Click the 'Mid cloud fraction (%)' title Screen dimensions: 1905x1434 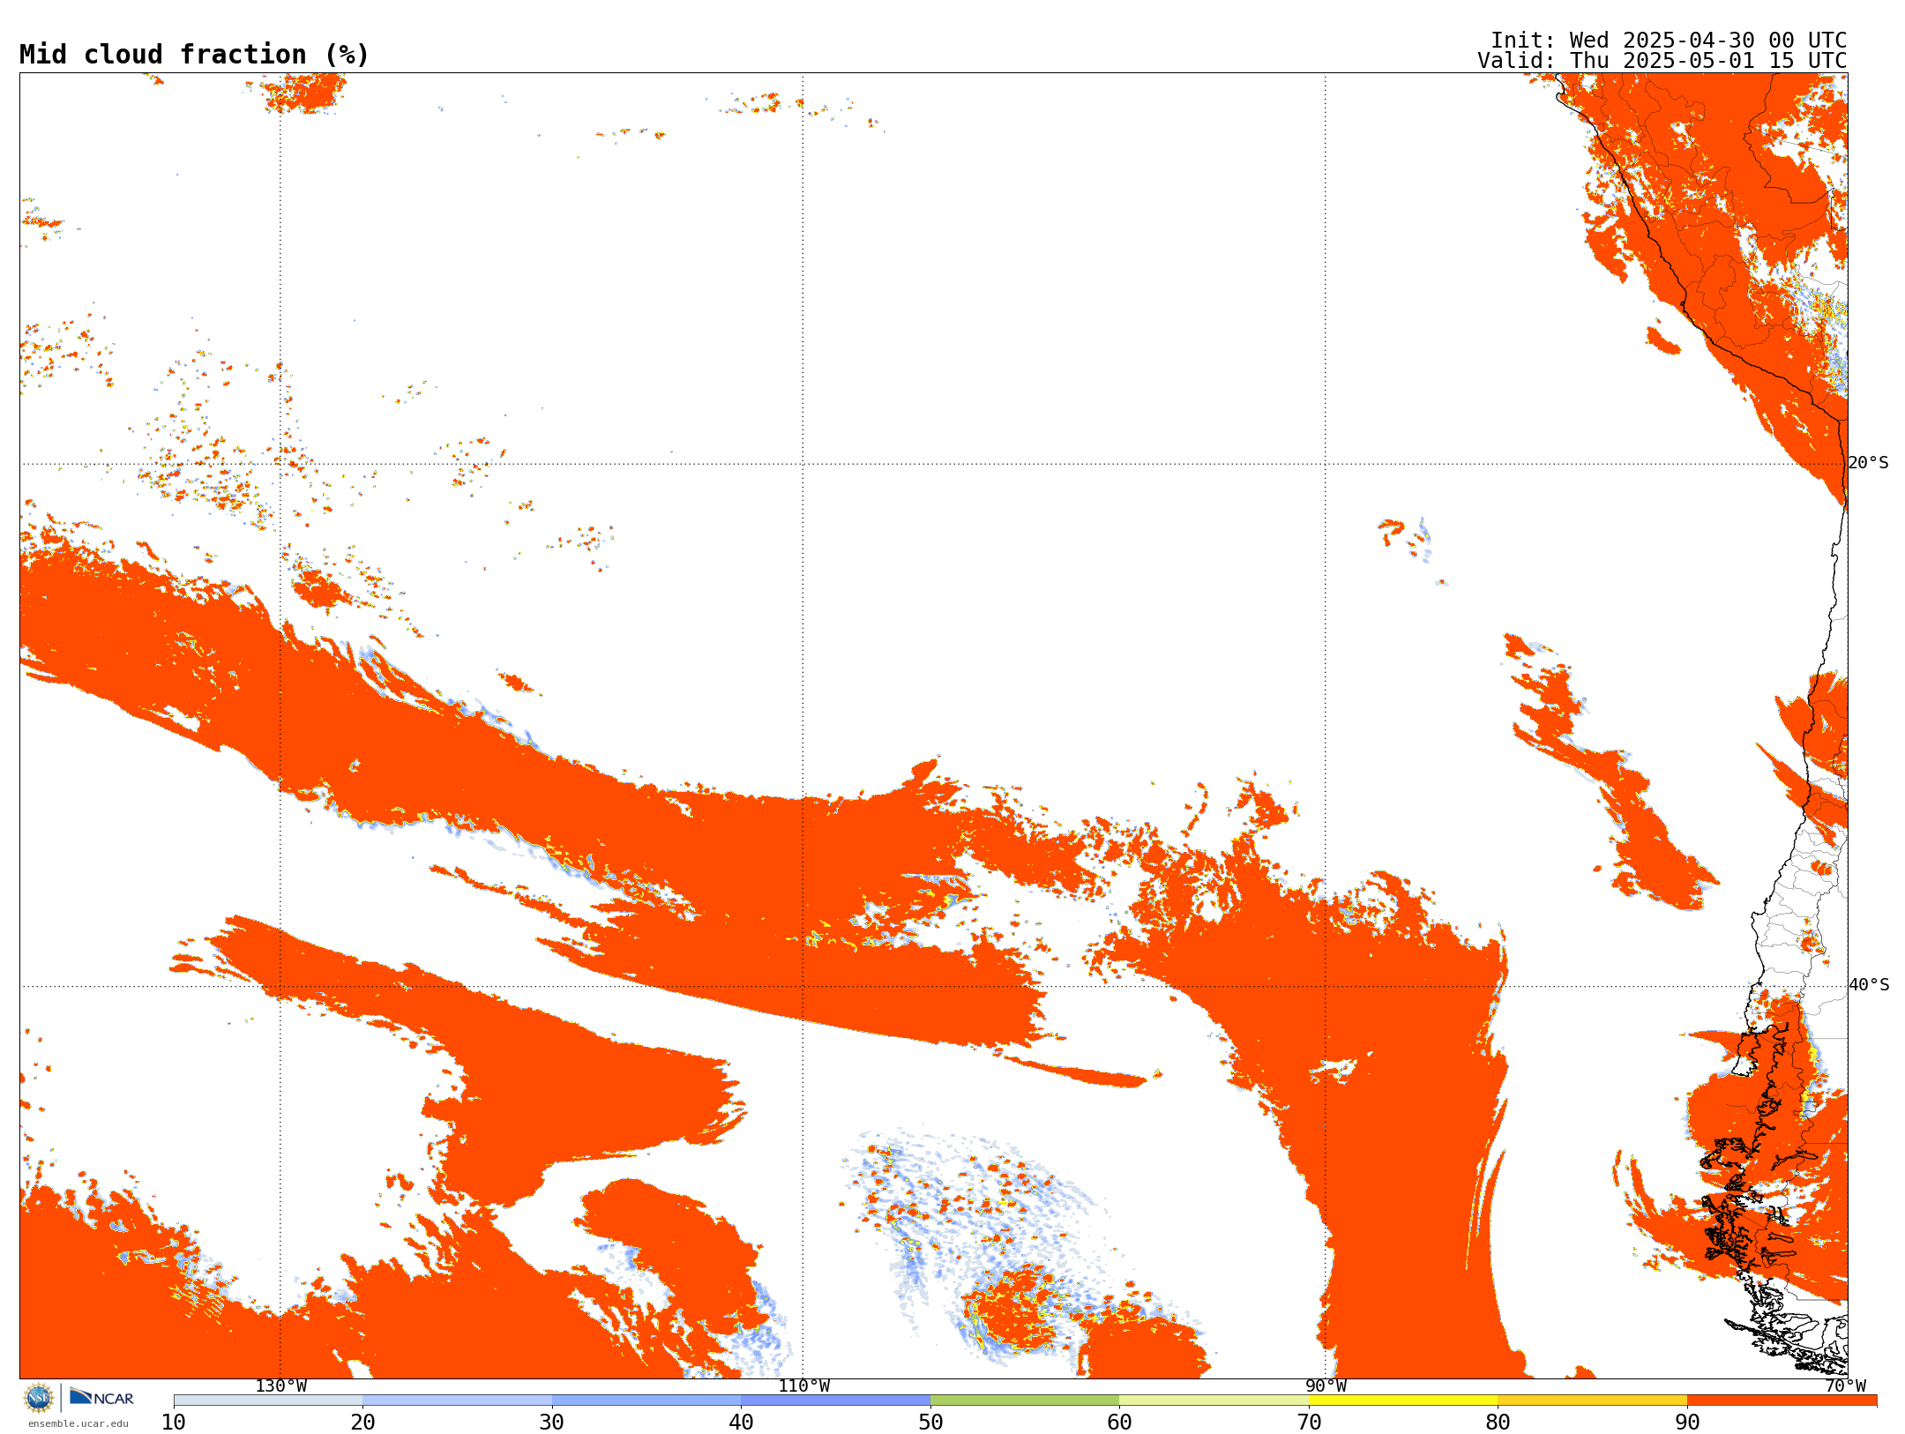(194, 55)
